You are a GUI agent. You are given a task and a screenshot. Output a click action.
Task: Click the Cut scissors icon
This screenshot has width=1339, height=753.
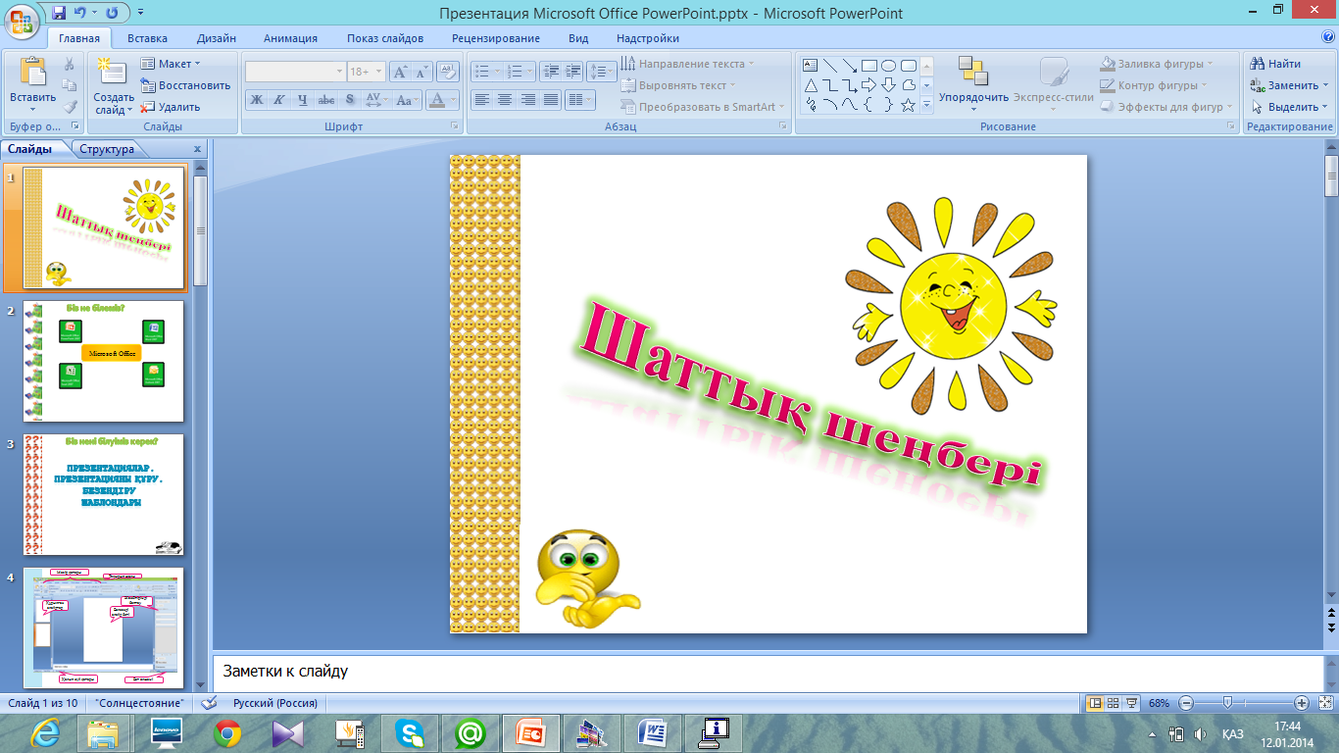[70, 64]
